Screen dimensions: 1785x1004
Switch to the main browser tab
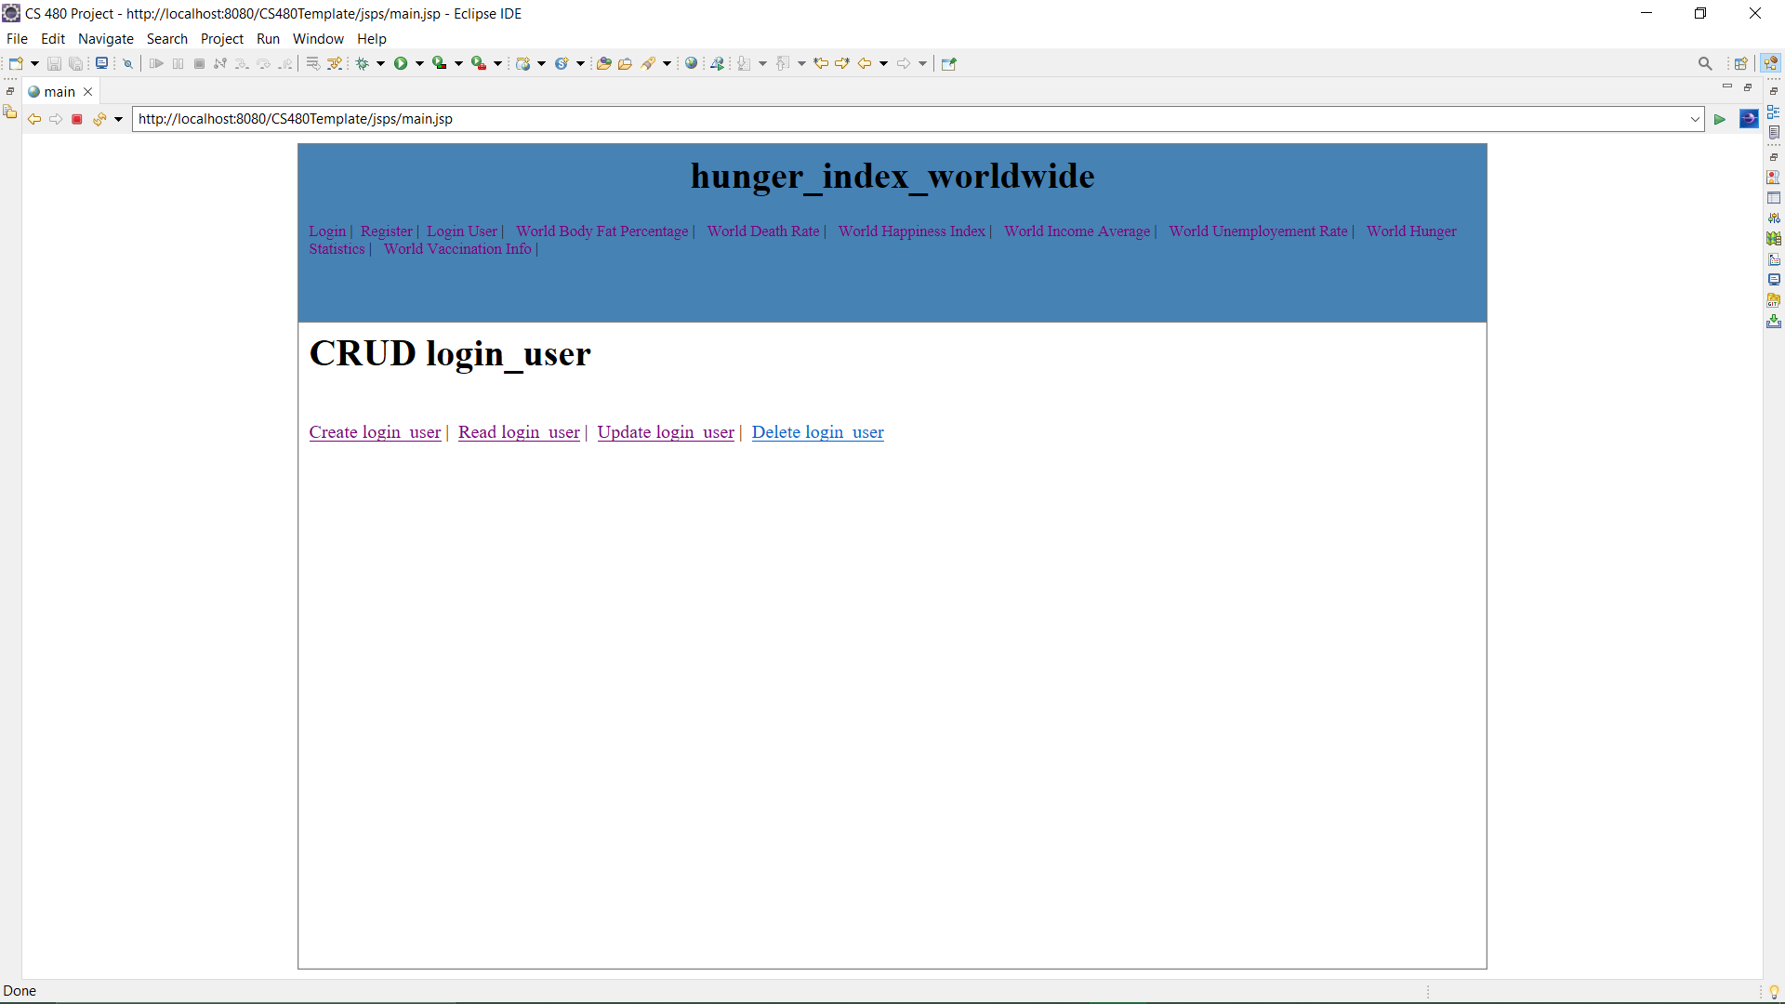[58, 92]
